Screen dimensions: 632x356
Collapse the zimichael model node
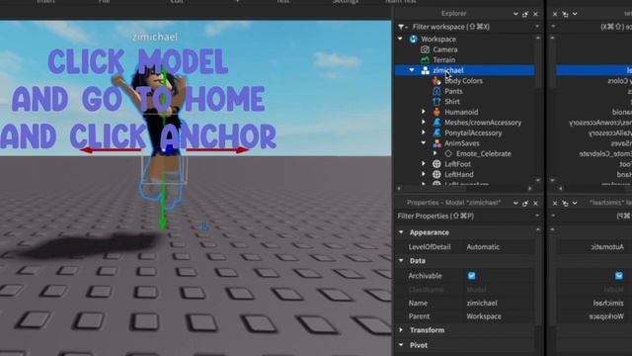412,70
